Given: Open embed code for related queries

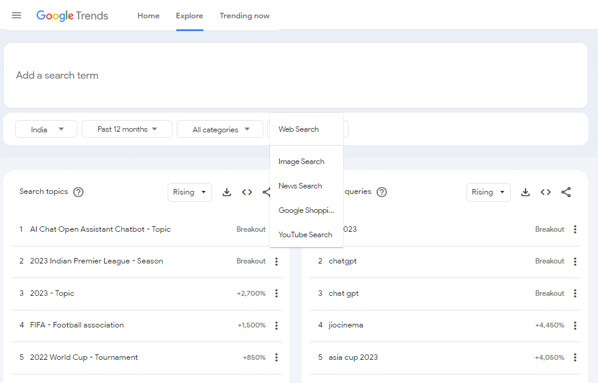Looking at the screenshot, I should coord(546,192).
